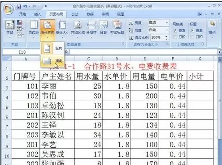The image size is (222, 165).
Task: Expand the formula bar chevron
Action: 219,52
